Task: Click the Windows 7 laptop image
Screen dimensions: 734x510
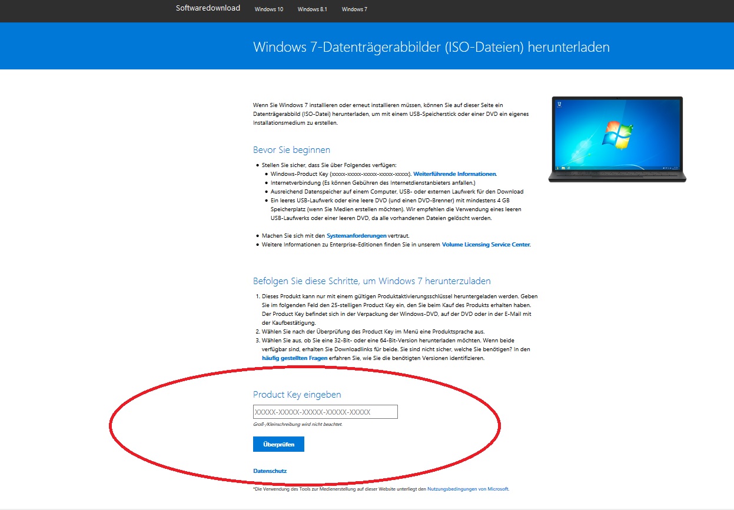Action: [617, 139]
